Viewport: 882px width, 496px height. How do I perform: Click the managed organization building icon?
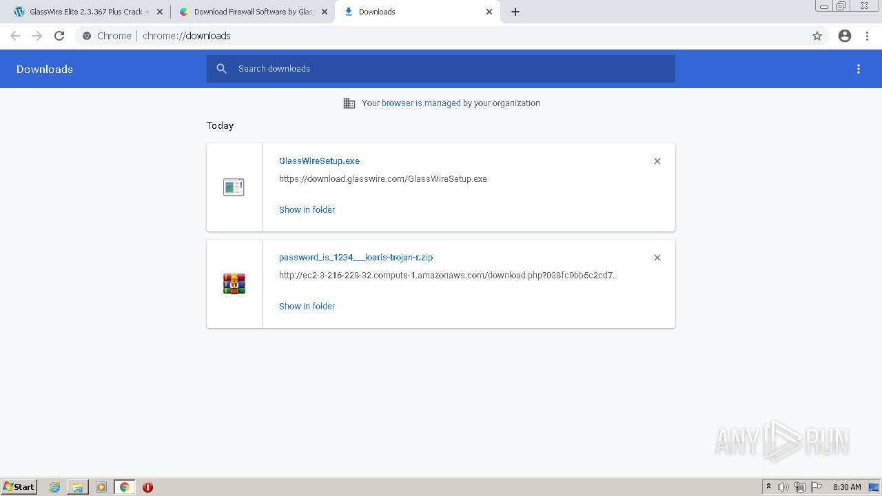pos(349,103)
